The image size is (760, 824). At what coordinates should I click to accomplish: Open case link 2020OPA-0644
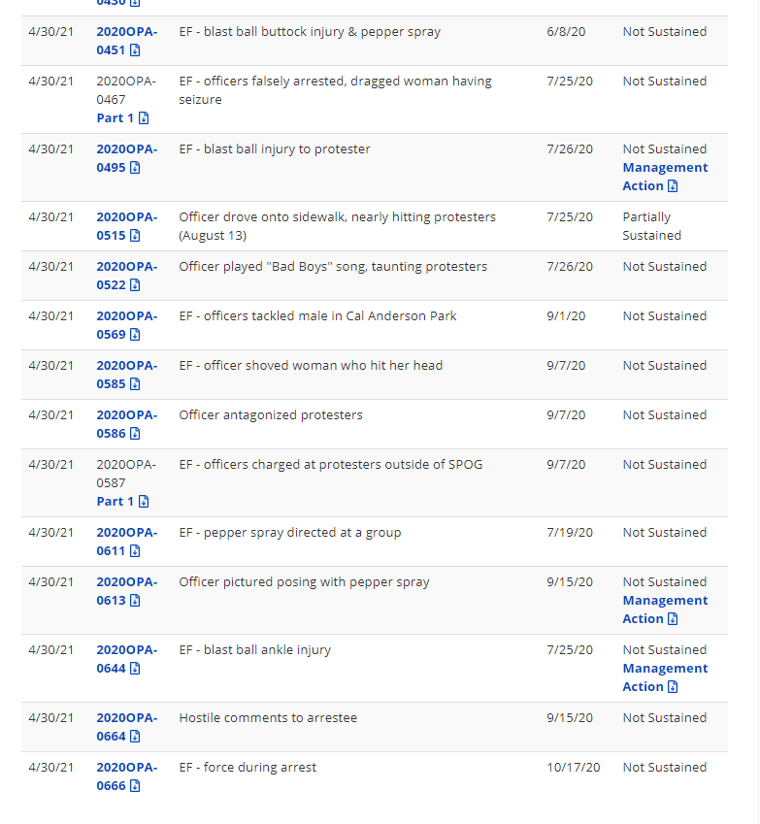[126, 659]
